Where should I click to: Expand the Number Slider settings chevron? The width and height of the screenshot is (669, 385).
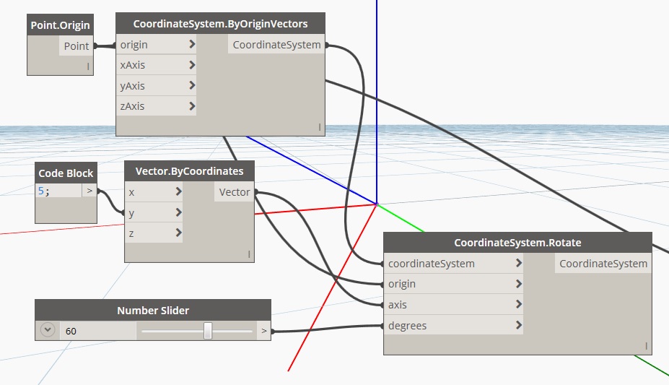pyautogui.click(x=48, y=330)
